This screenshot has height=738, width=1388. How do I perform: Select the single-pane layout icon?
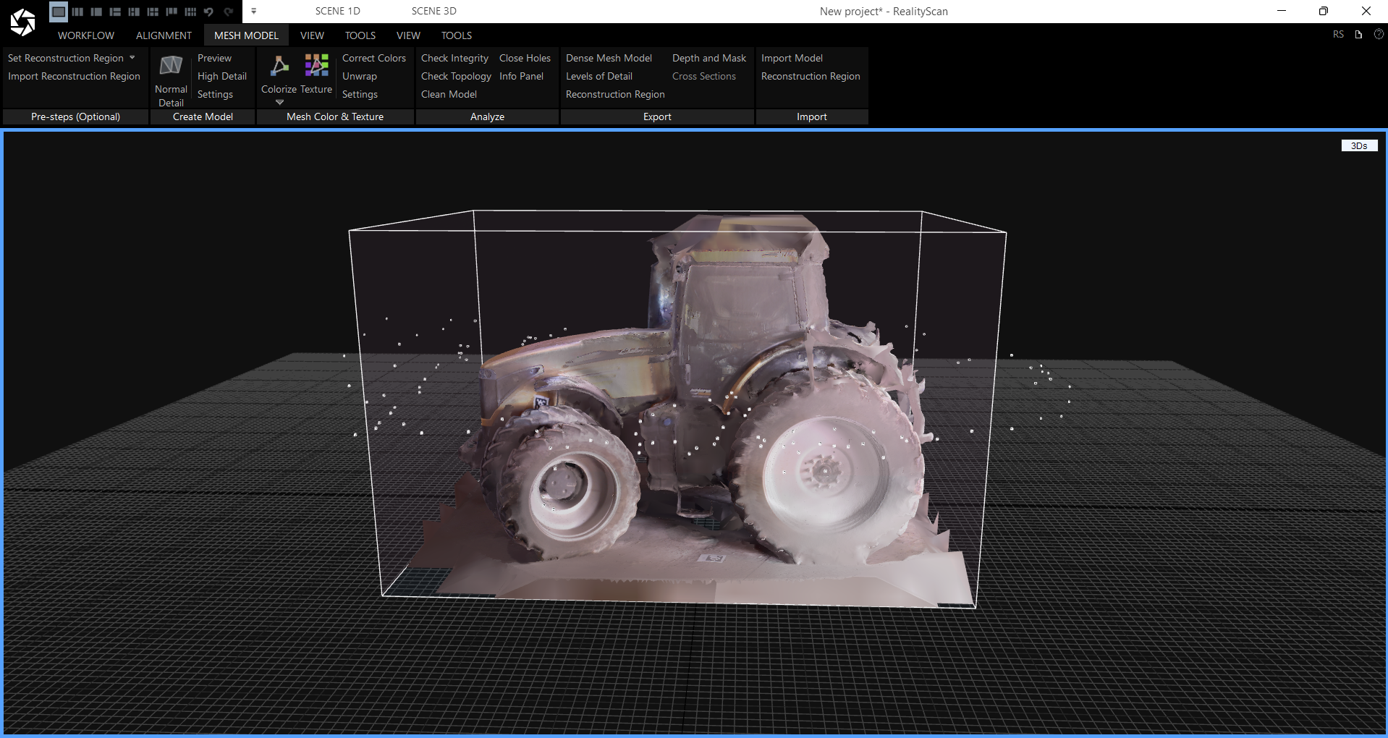coord(59,12)
